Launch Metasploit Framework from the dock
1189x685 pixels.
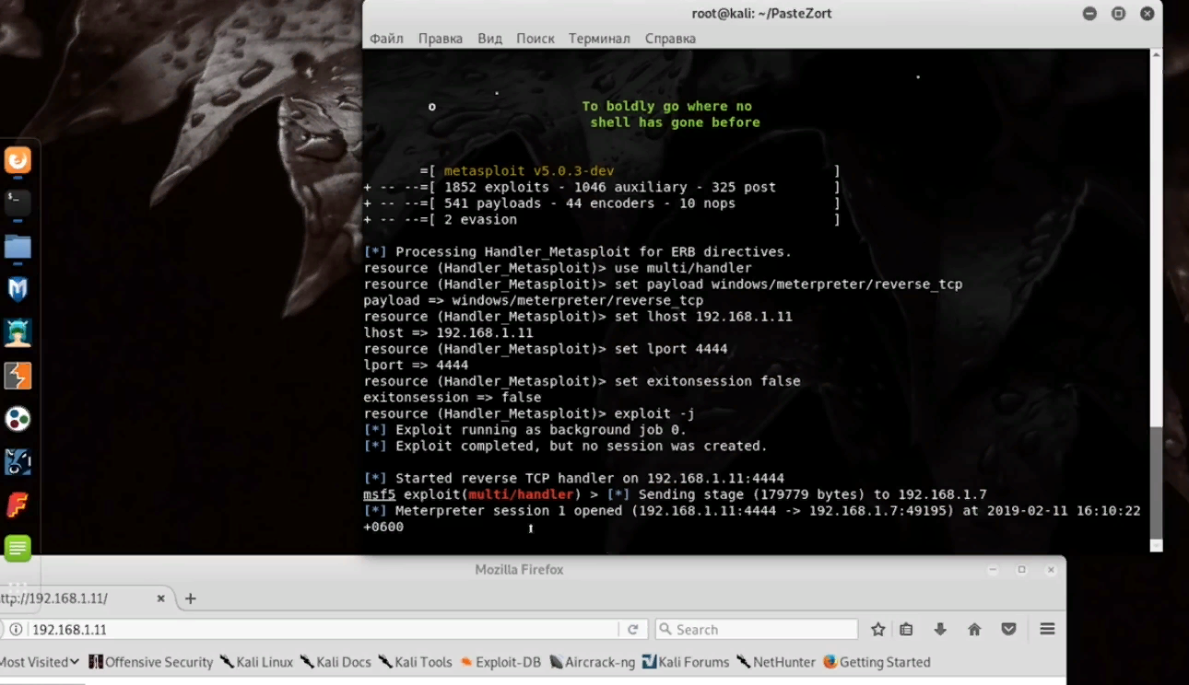point(18,289)
